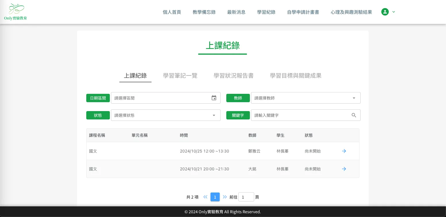Open details arrow for 2024/10/25 國文 class

(x=344, y=151)
